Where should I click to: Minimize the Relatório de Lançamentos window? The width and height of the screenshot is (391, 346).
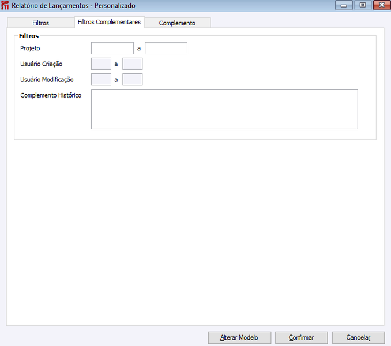click(344, 5)
